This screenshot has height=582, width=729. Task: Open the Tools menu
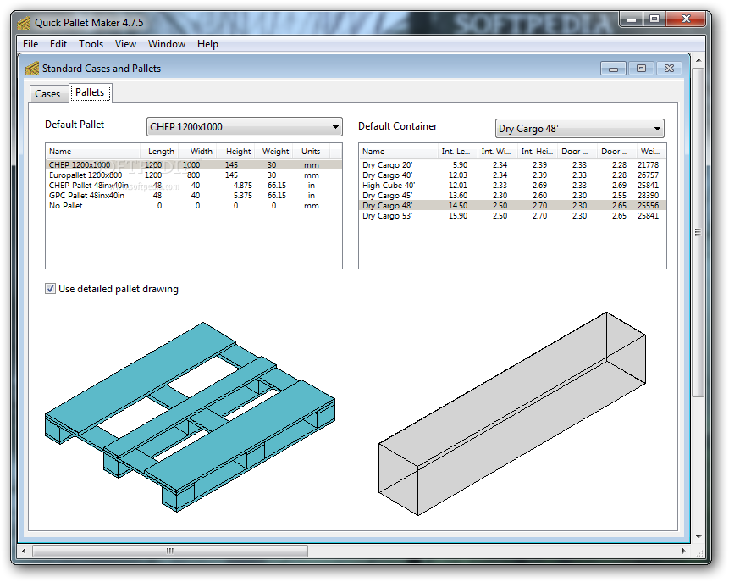(x=91, y=44)
